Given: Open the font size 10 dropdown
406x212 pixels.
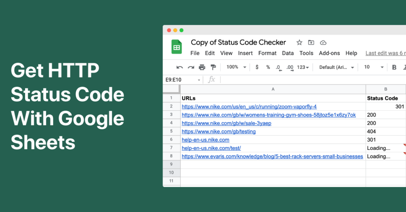Looking at the screenshot, I should [x=373, y=67].
